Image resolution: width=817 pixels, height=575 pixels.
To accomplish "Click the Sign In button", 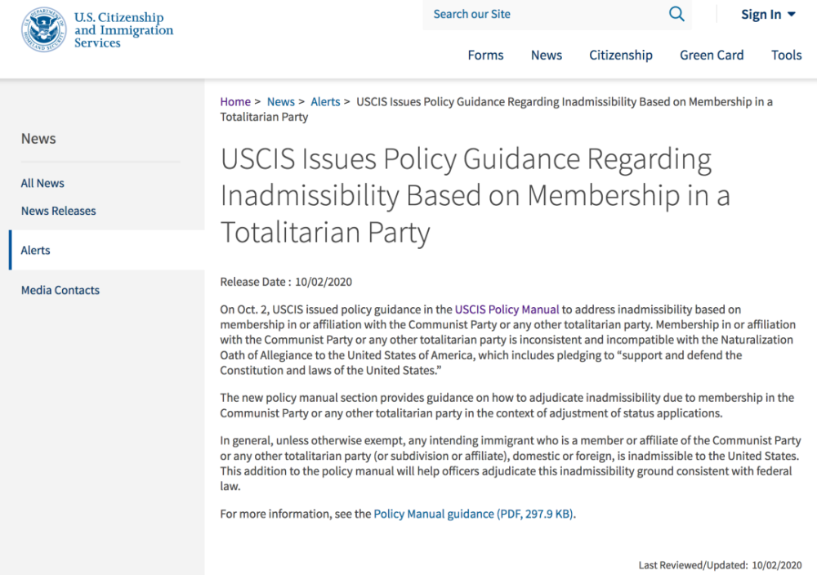I will (761, 14).
